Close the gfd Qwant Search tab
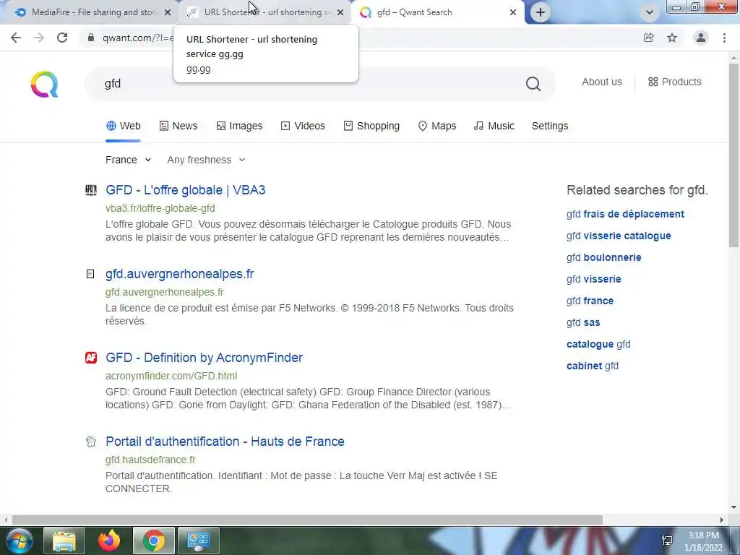 point(513,12)
